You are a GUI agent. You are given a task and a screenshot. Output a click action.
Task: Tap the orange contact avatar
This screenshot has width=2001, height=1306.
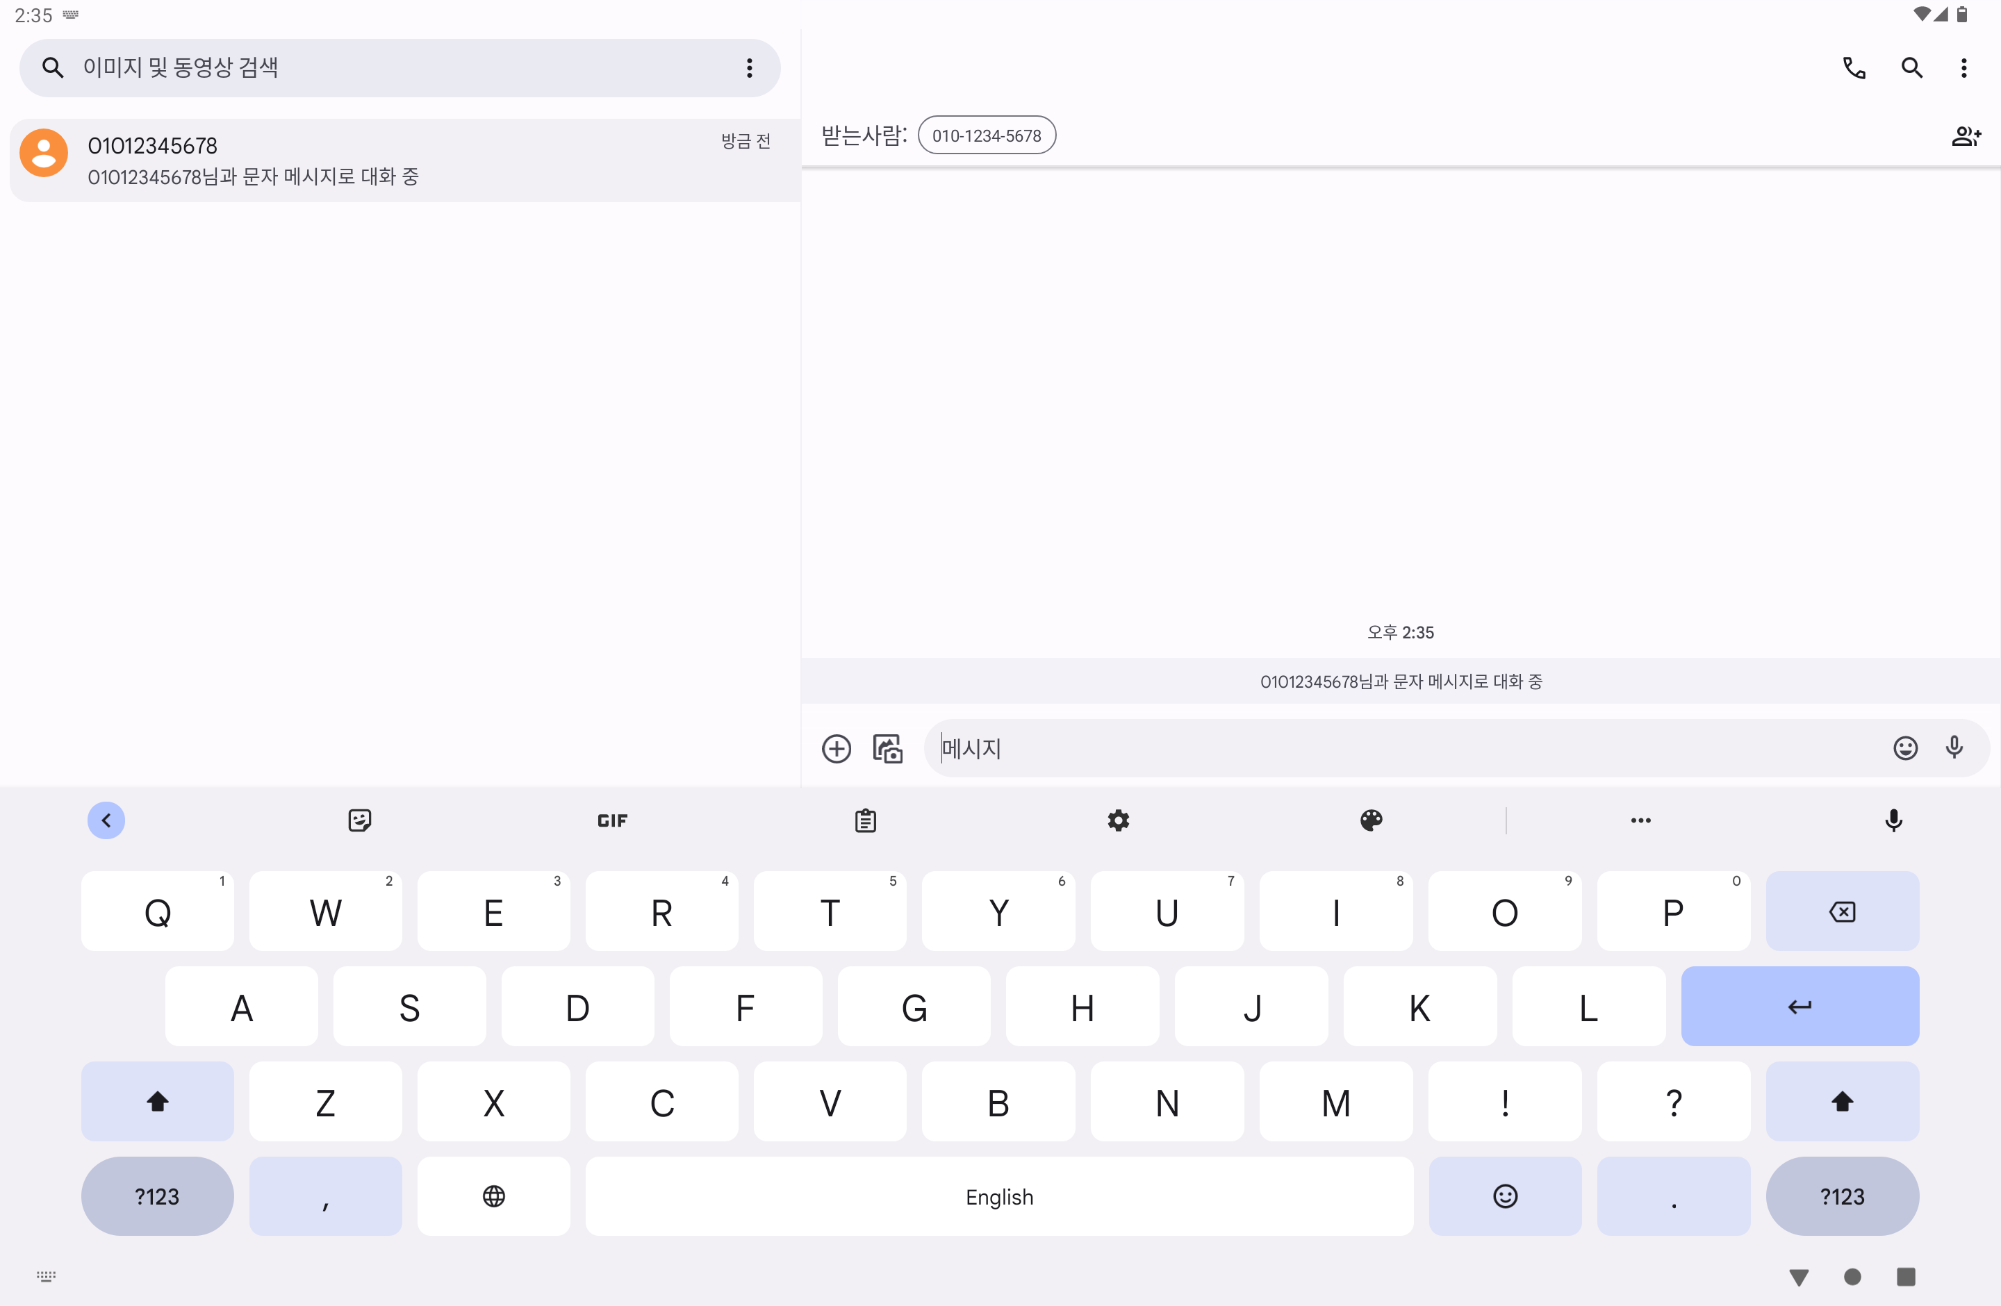pyautogui.click(x=44, y=152)
